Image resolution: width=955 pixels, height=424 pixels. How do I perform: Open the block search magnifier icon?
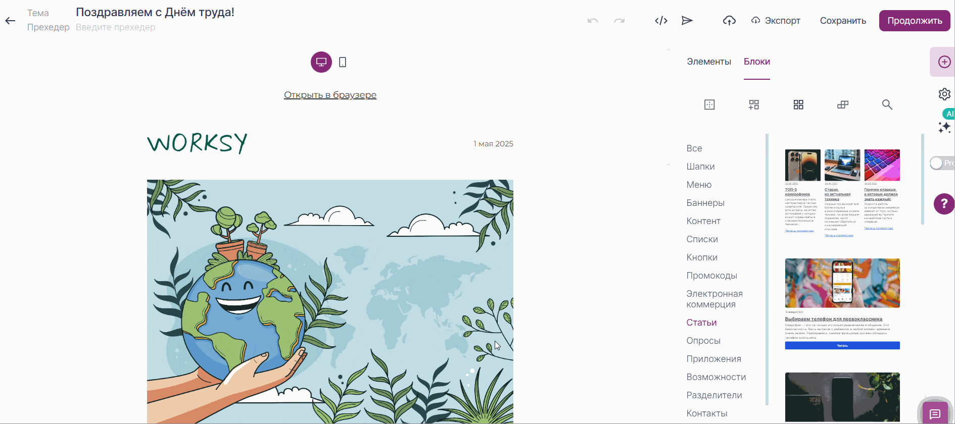click(887, 104)
